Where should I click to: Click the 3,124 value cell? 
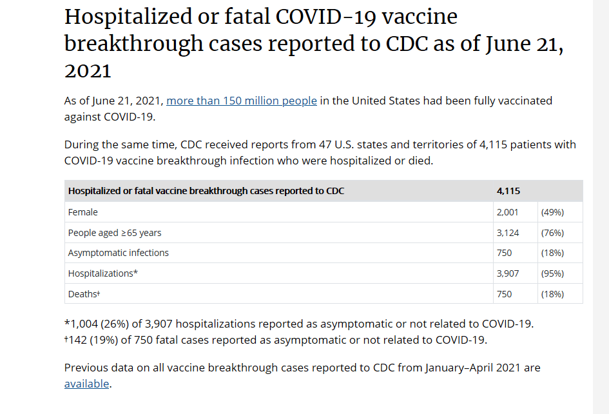[x=508, y=232]
